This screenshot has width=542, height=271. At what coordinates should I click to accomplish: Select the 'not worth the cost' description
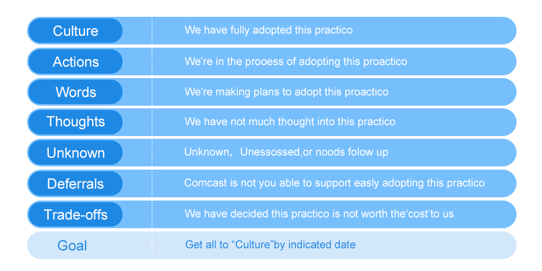tap(319, 214)
